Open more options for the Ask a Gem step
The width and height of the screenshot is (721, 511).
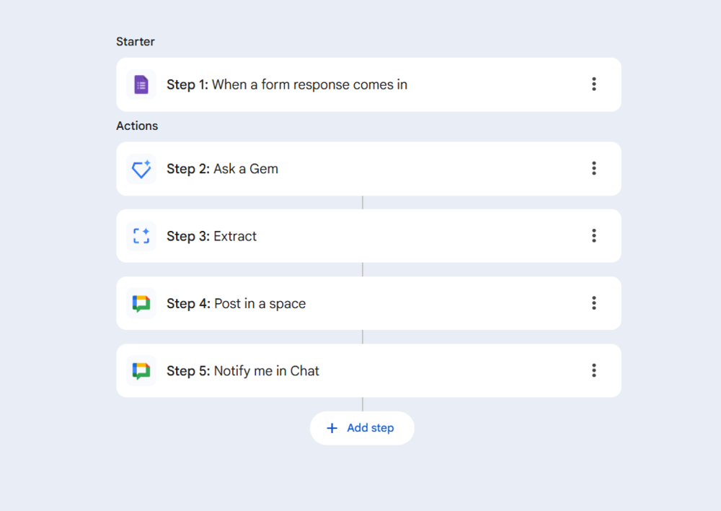[x=594, y=168]
